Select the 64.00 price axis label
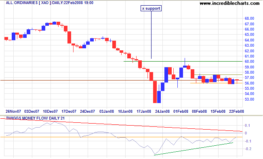 coord(249,40)
